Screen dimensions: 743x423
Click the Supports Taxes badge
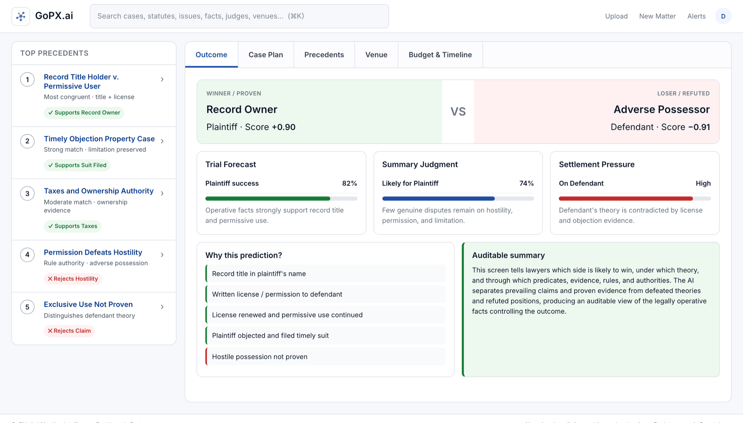click(73, 226)
